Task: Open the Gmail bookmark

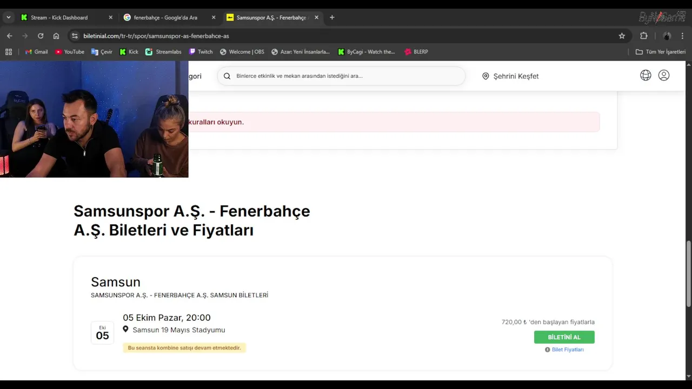Action: coord(36,52)
